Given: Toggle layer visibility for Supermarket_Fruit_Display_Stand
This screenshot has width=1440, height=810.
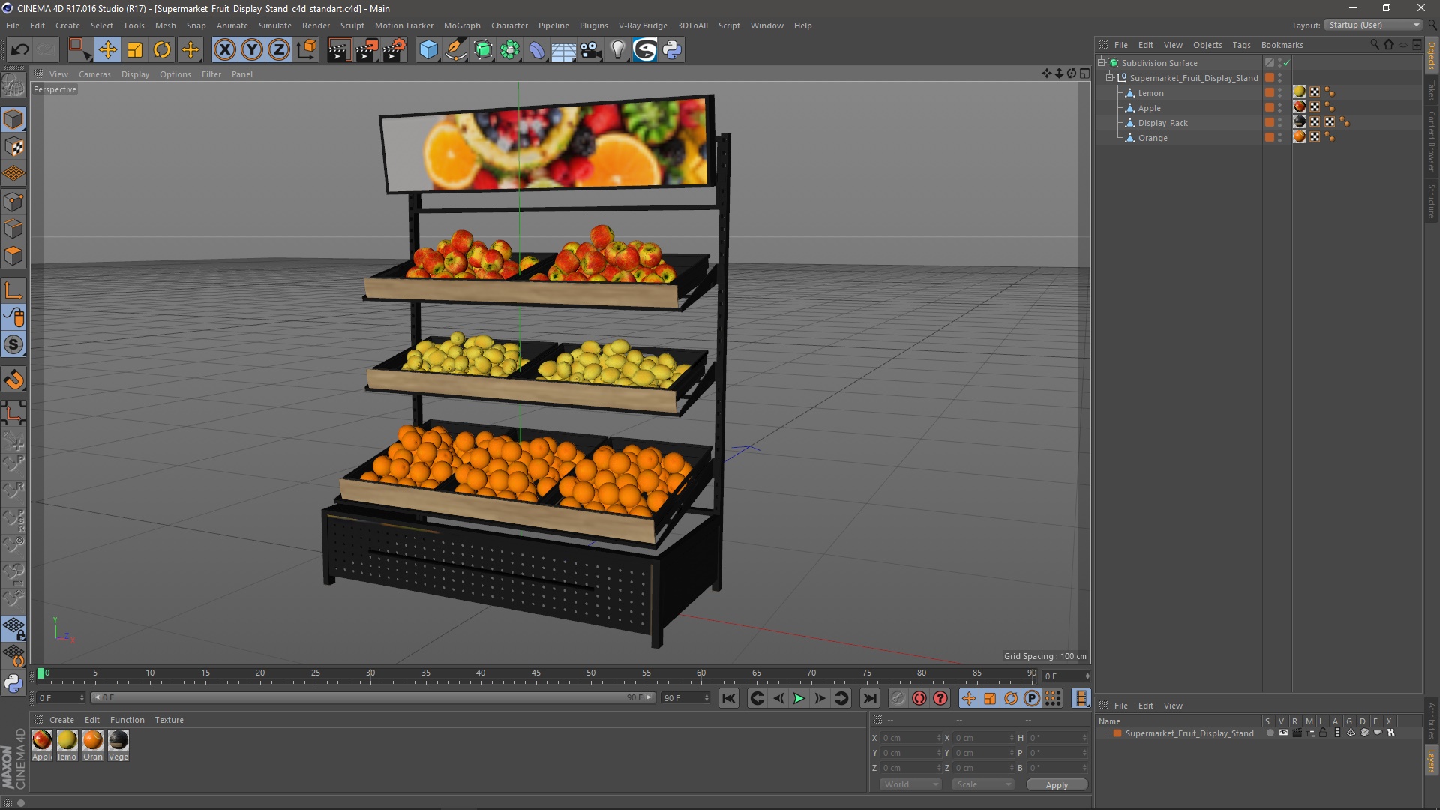Looking at the screenshot, I should coord(1283,733).
